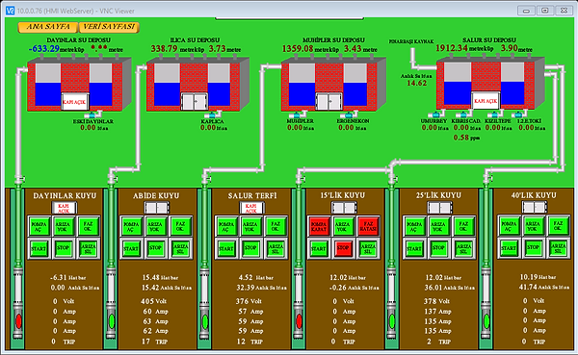578x355 pixels.
Task: Click the green pump lamp beside 40'LİK KUYU
Action: tap(486, 321)
